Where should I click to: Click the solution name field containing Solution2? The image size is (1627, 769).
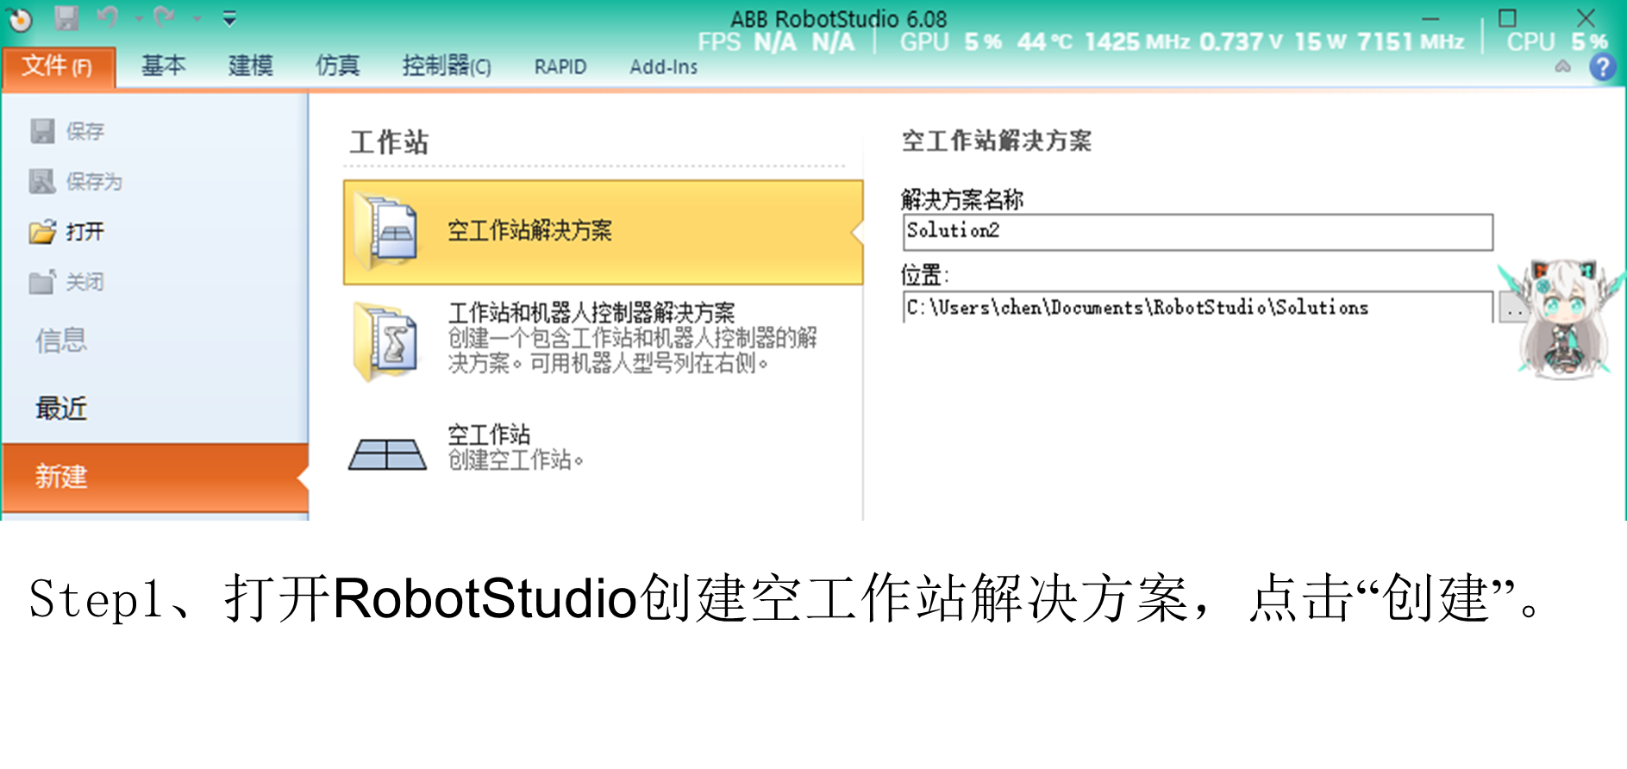(x=1197, y=232)
